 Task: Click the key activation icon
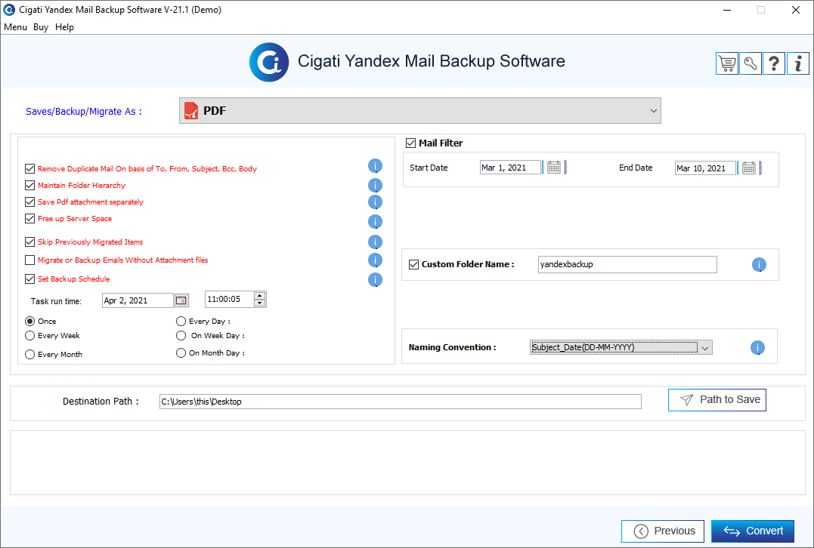point(751,63)
